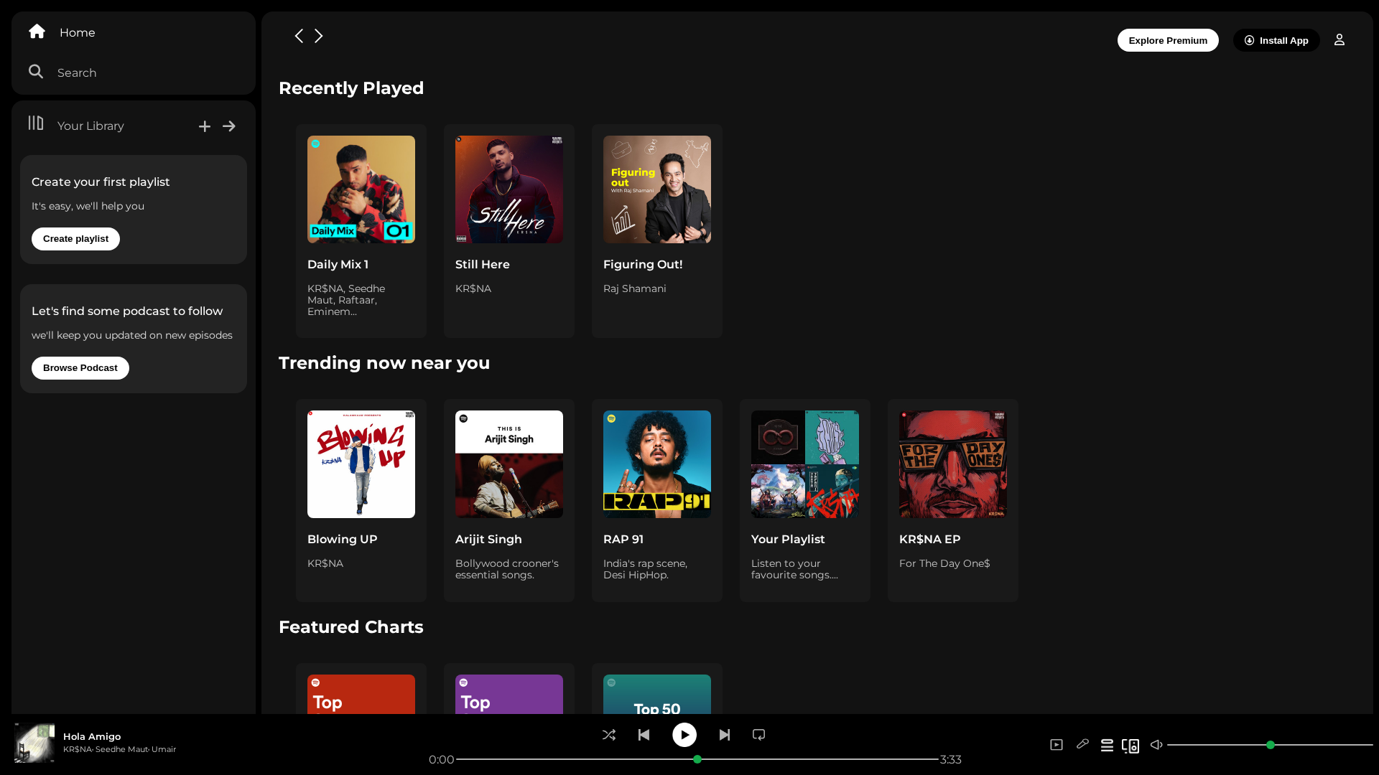Open the Daily Mix 1 cover art
The width and height of the screenshot is (1379, 775).
pyautogui.click(x=361, y=189)
